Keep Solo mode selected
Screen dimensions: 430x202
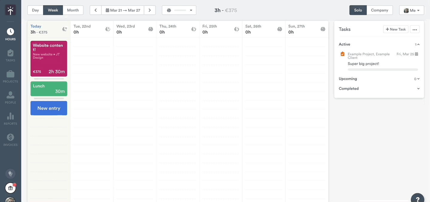[358, 10]
